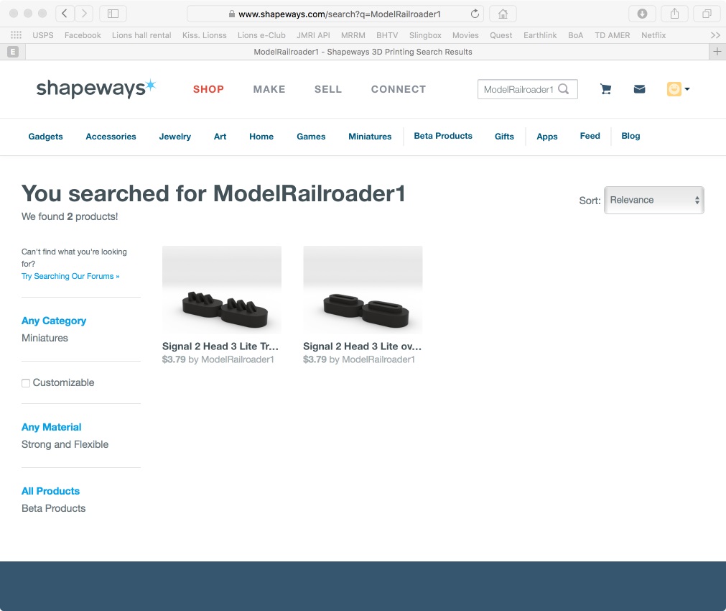Click the Shapeways logo
726x611 pixels.
[96, 88]
